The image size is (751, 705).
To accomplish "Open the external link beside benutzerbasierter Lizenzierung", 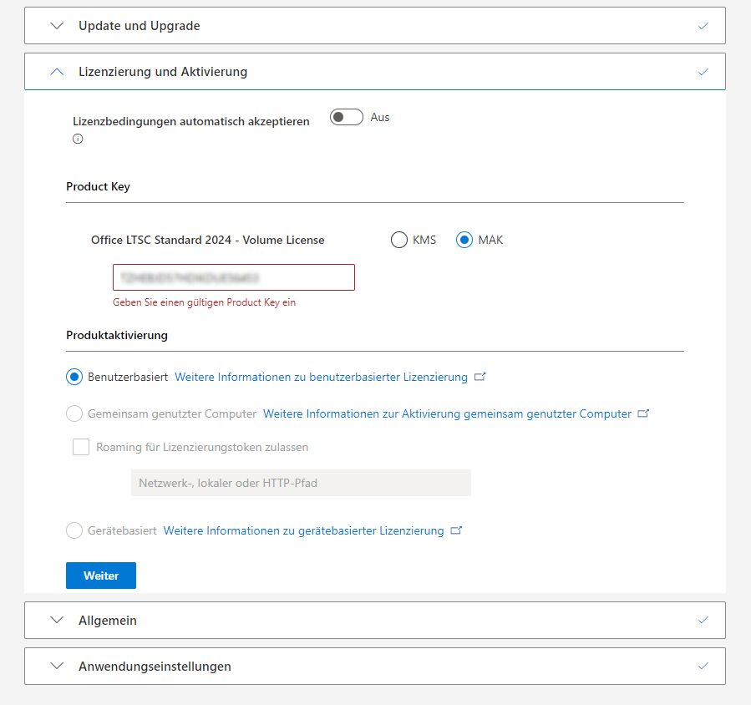I will point(480,376).
